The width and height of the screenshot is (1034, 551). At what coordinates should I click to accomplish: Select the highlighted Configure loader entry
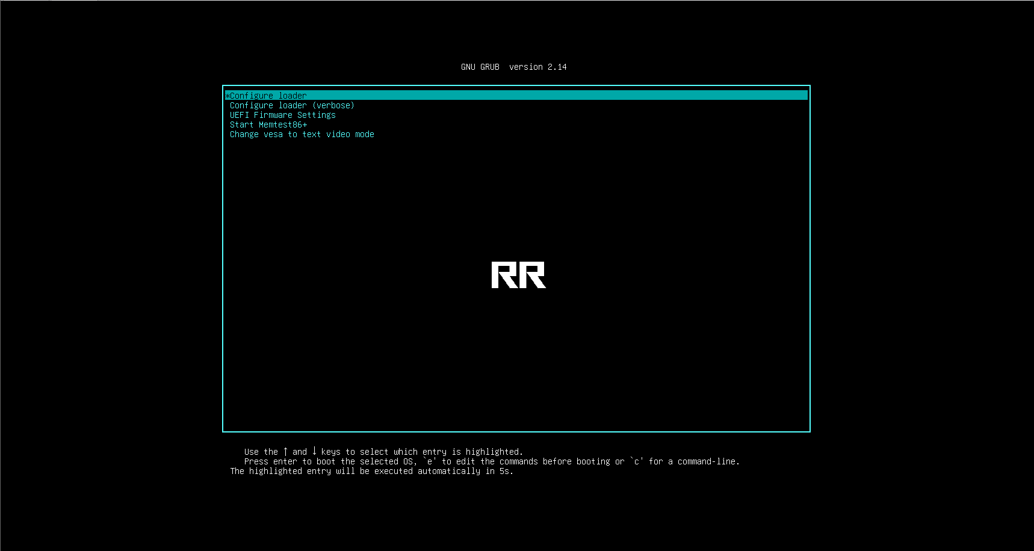pyautogui.click(x=516, y=96)
